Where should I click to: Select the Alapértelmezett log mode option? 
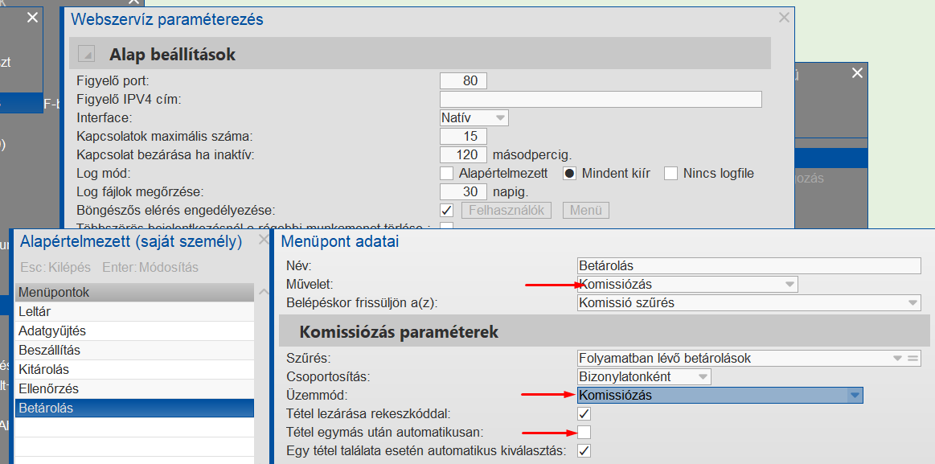pyautogui.click(x=447, y=174)
